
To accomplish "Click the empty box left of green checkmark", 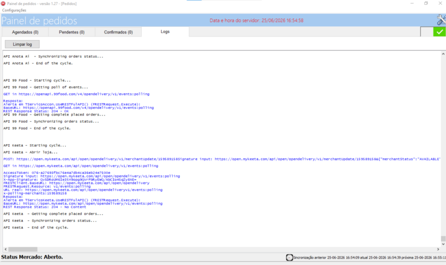I will pyautogui.click(x=427, y=32).
